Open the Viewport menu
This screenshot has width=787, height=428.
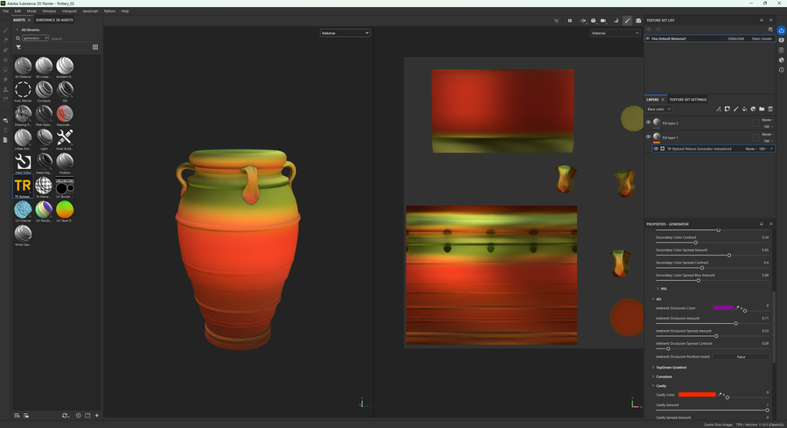69,11
